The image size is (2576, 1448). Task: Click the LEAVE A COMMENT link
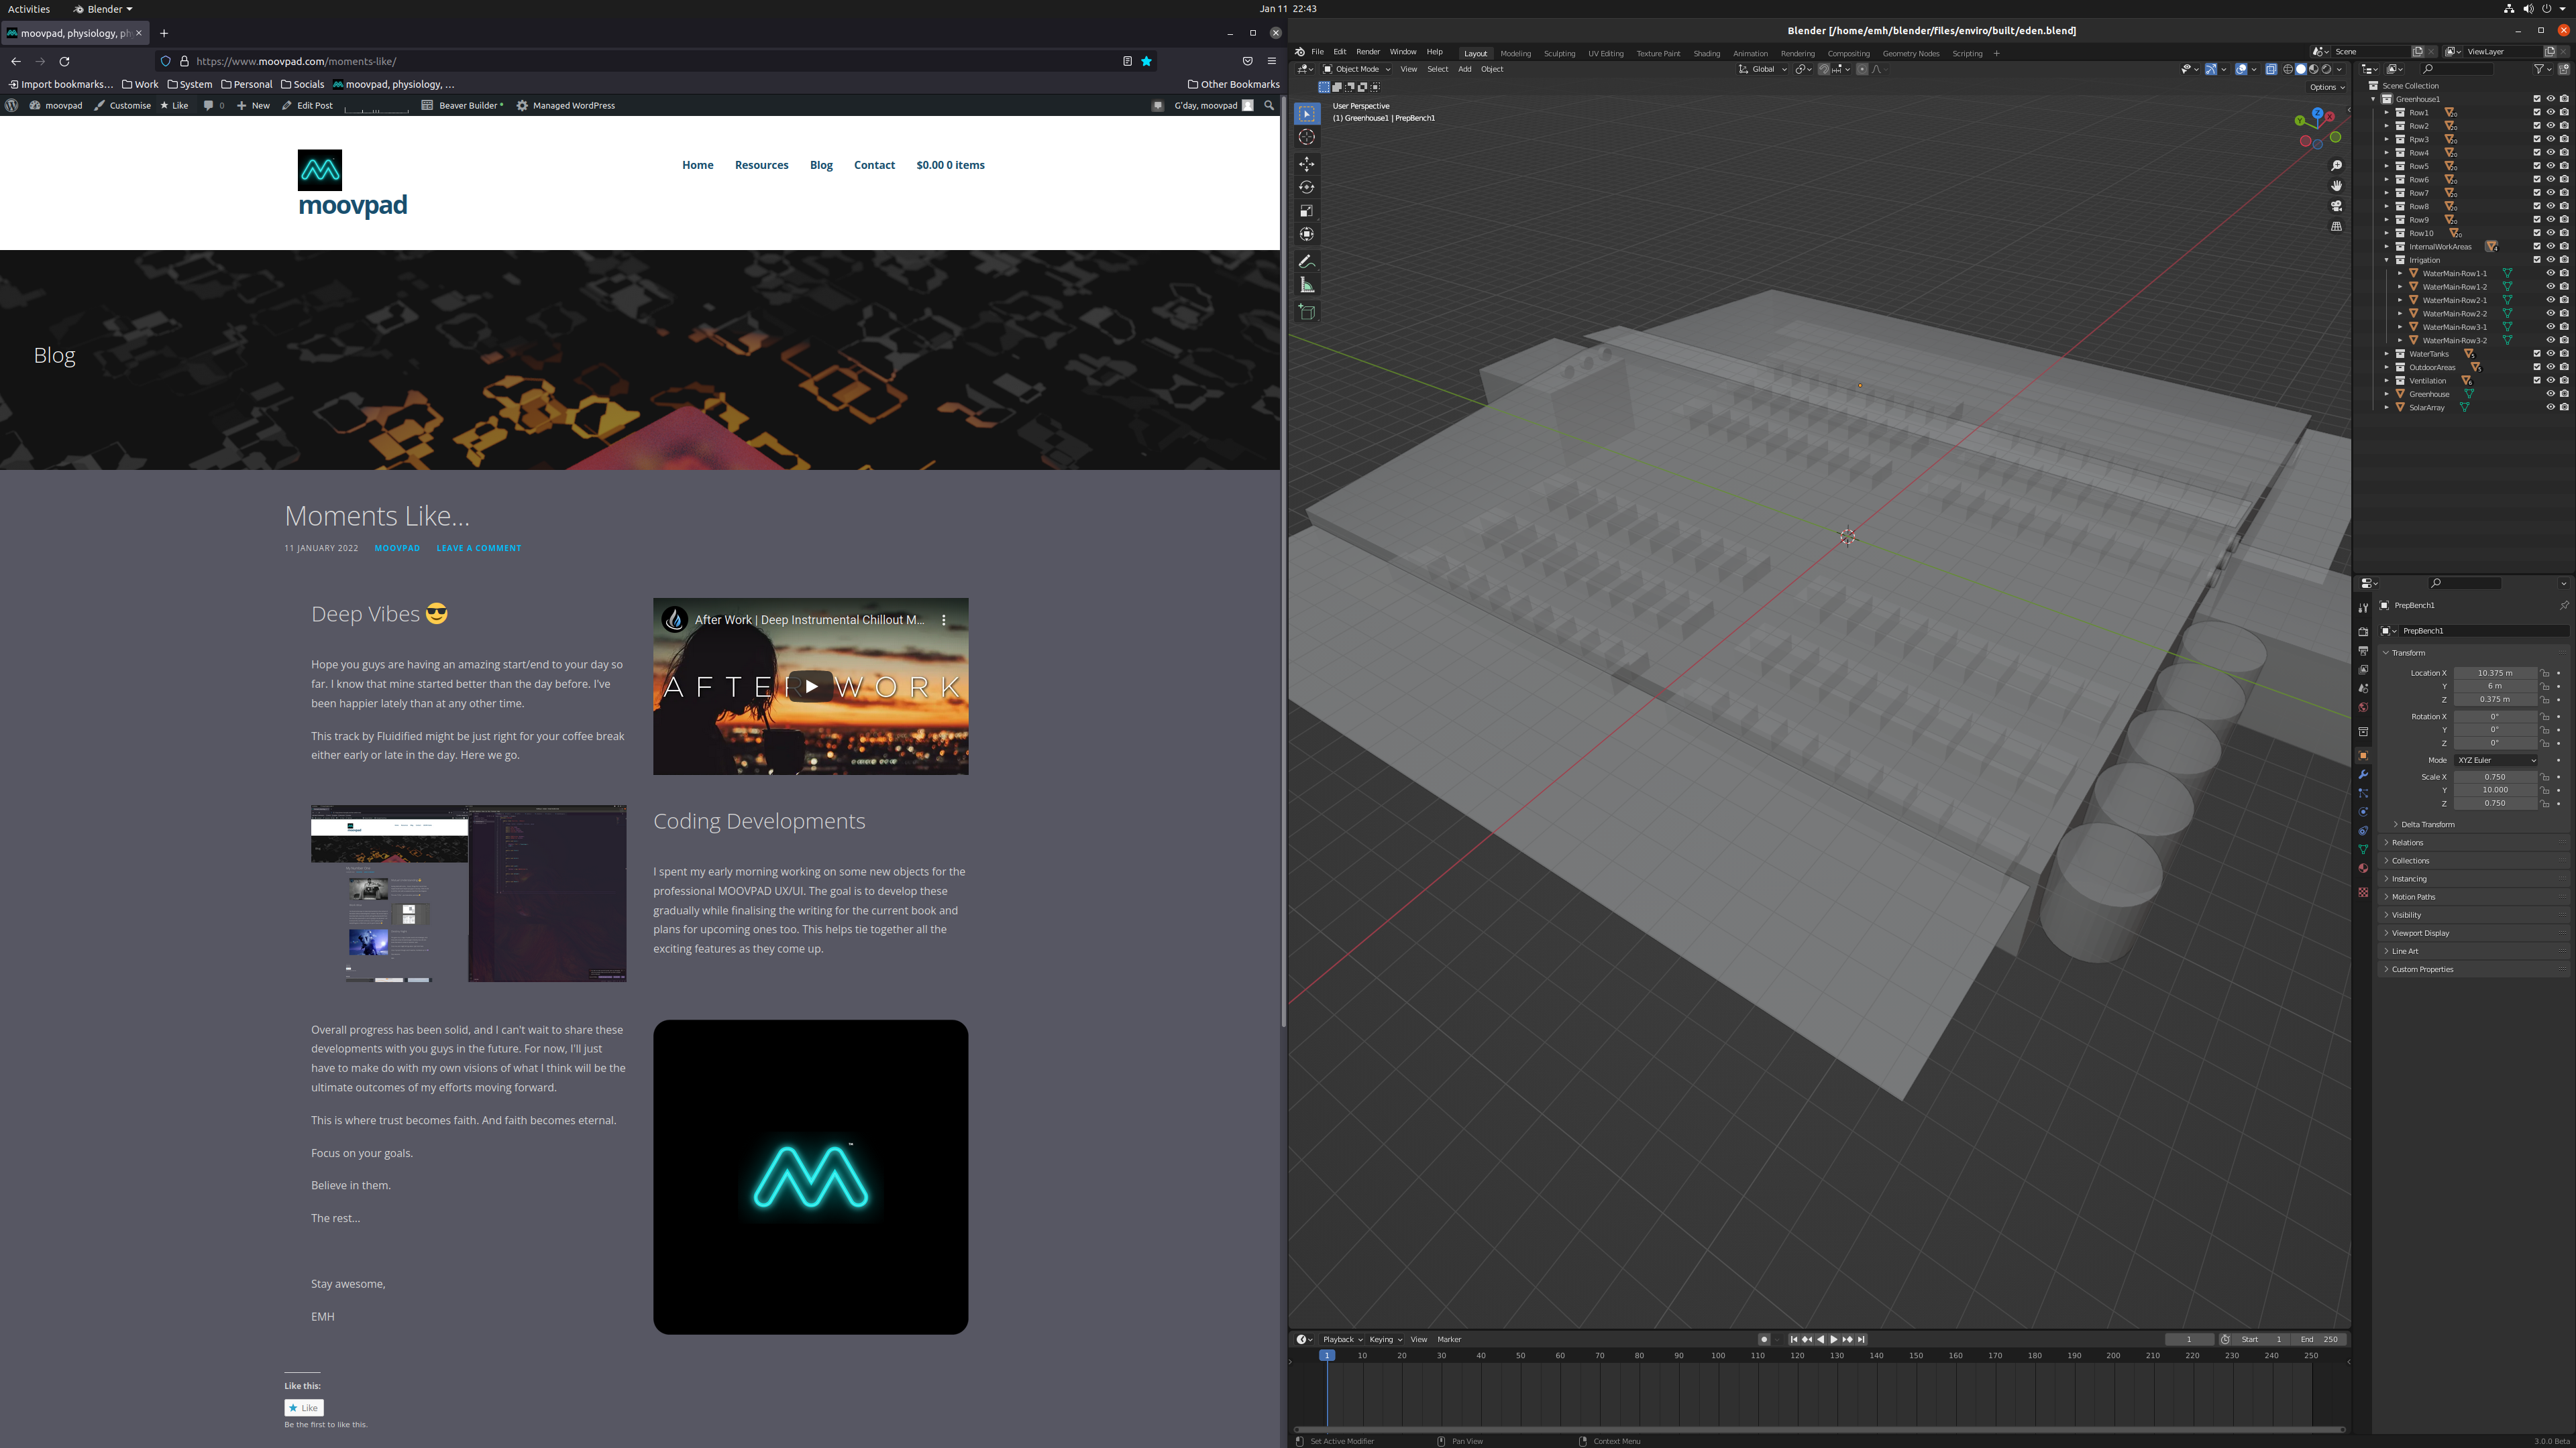(x=479, y=548)
